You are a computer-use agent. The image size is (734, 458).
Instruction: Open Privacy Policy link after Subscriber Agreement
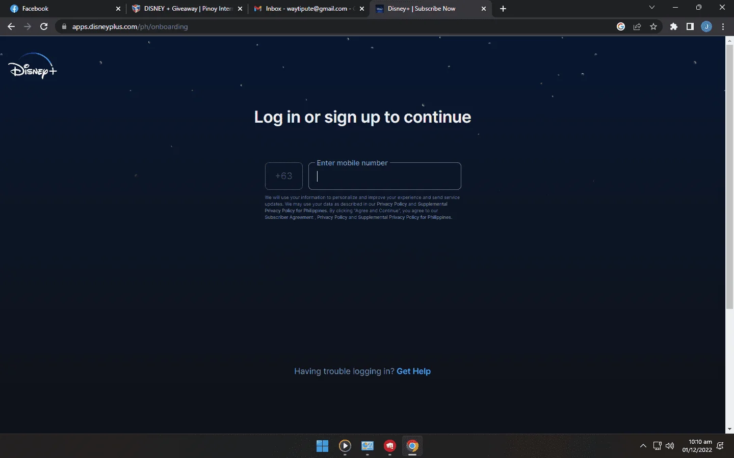332,217
